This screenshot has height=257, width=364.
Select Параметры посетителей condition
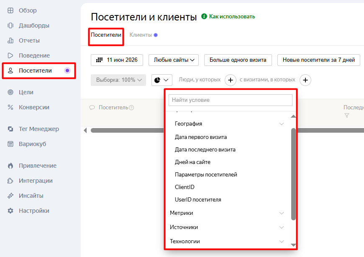(x=206, y=174)
